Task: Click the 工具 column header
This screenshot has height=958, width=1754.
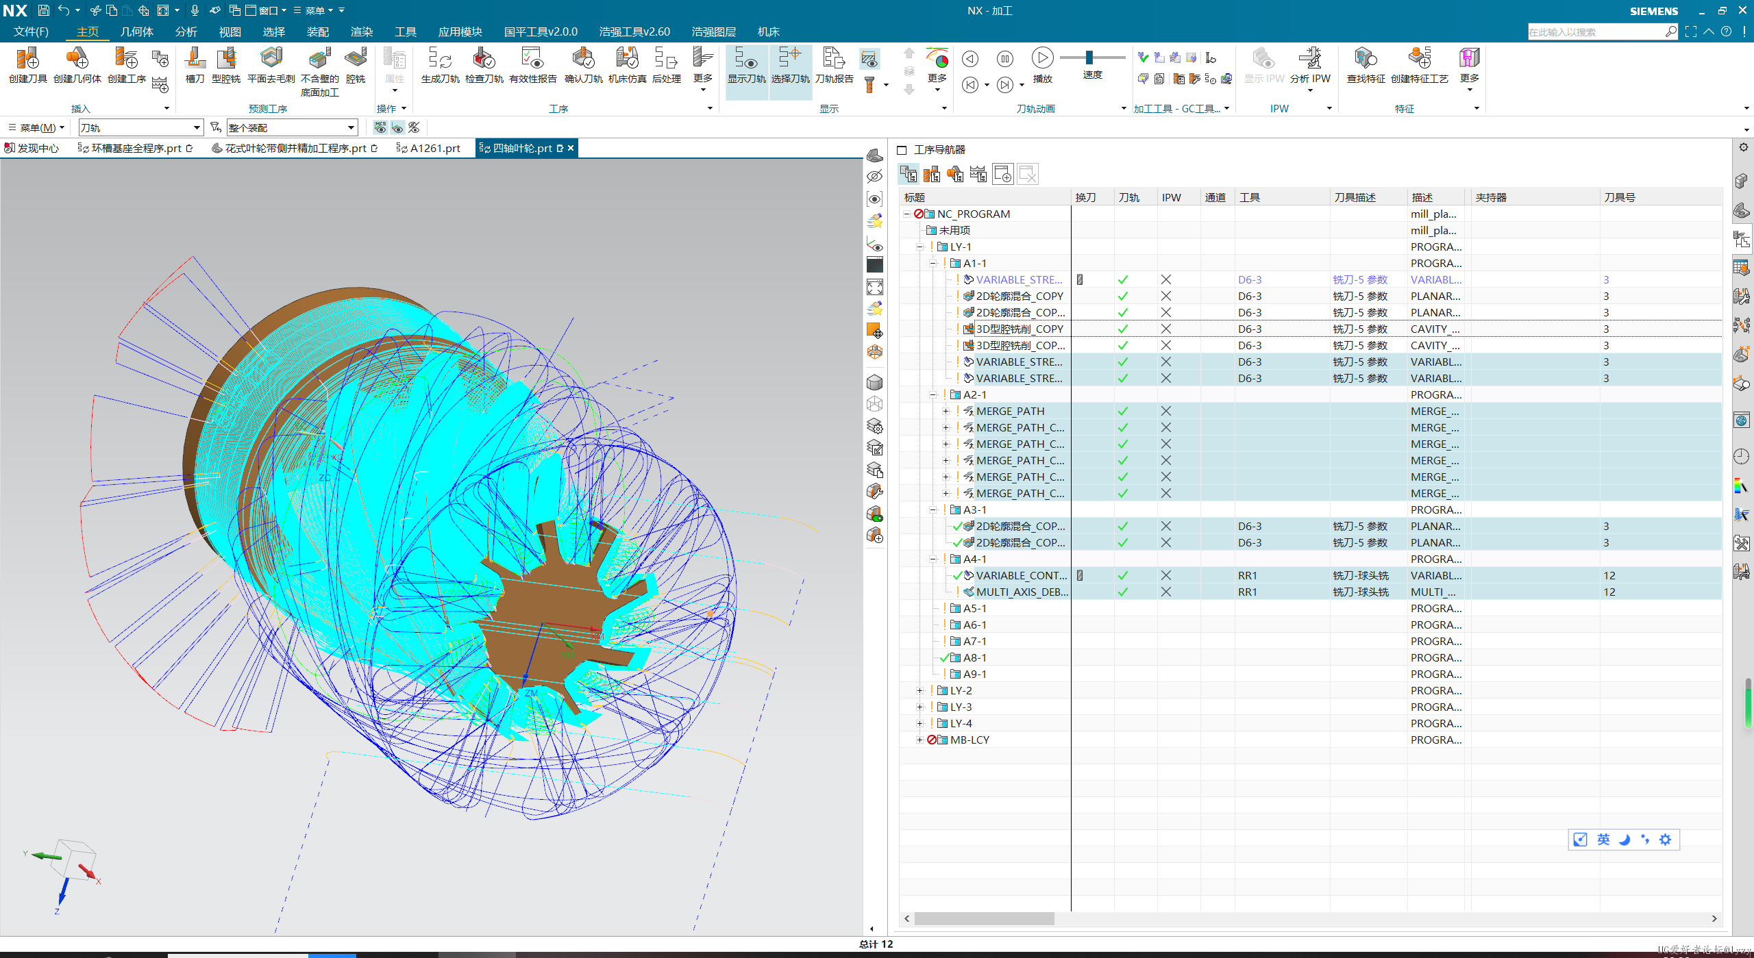Action: 1281,197
